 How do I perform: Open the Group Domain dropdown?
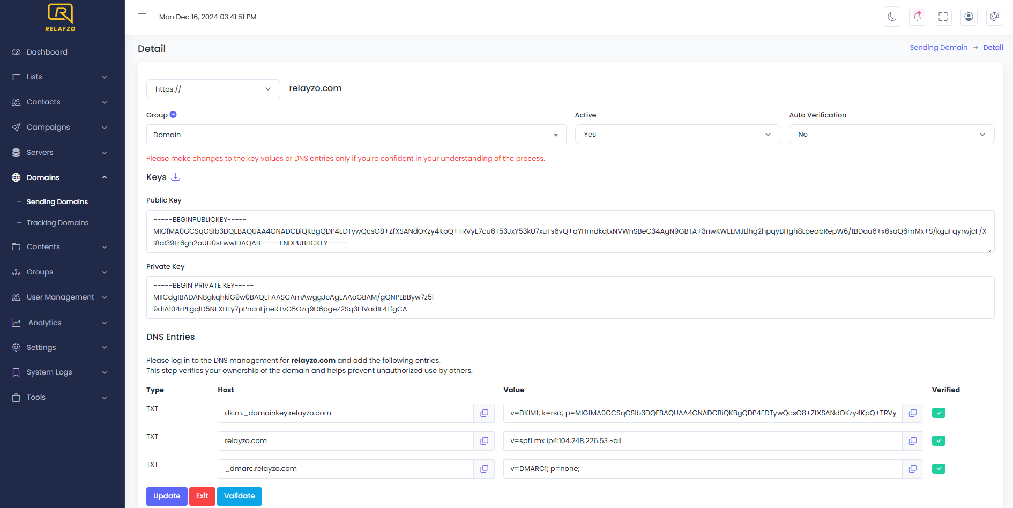356,135
